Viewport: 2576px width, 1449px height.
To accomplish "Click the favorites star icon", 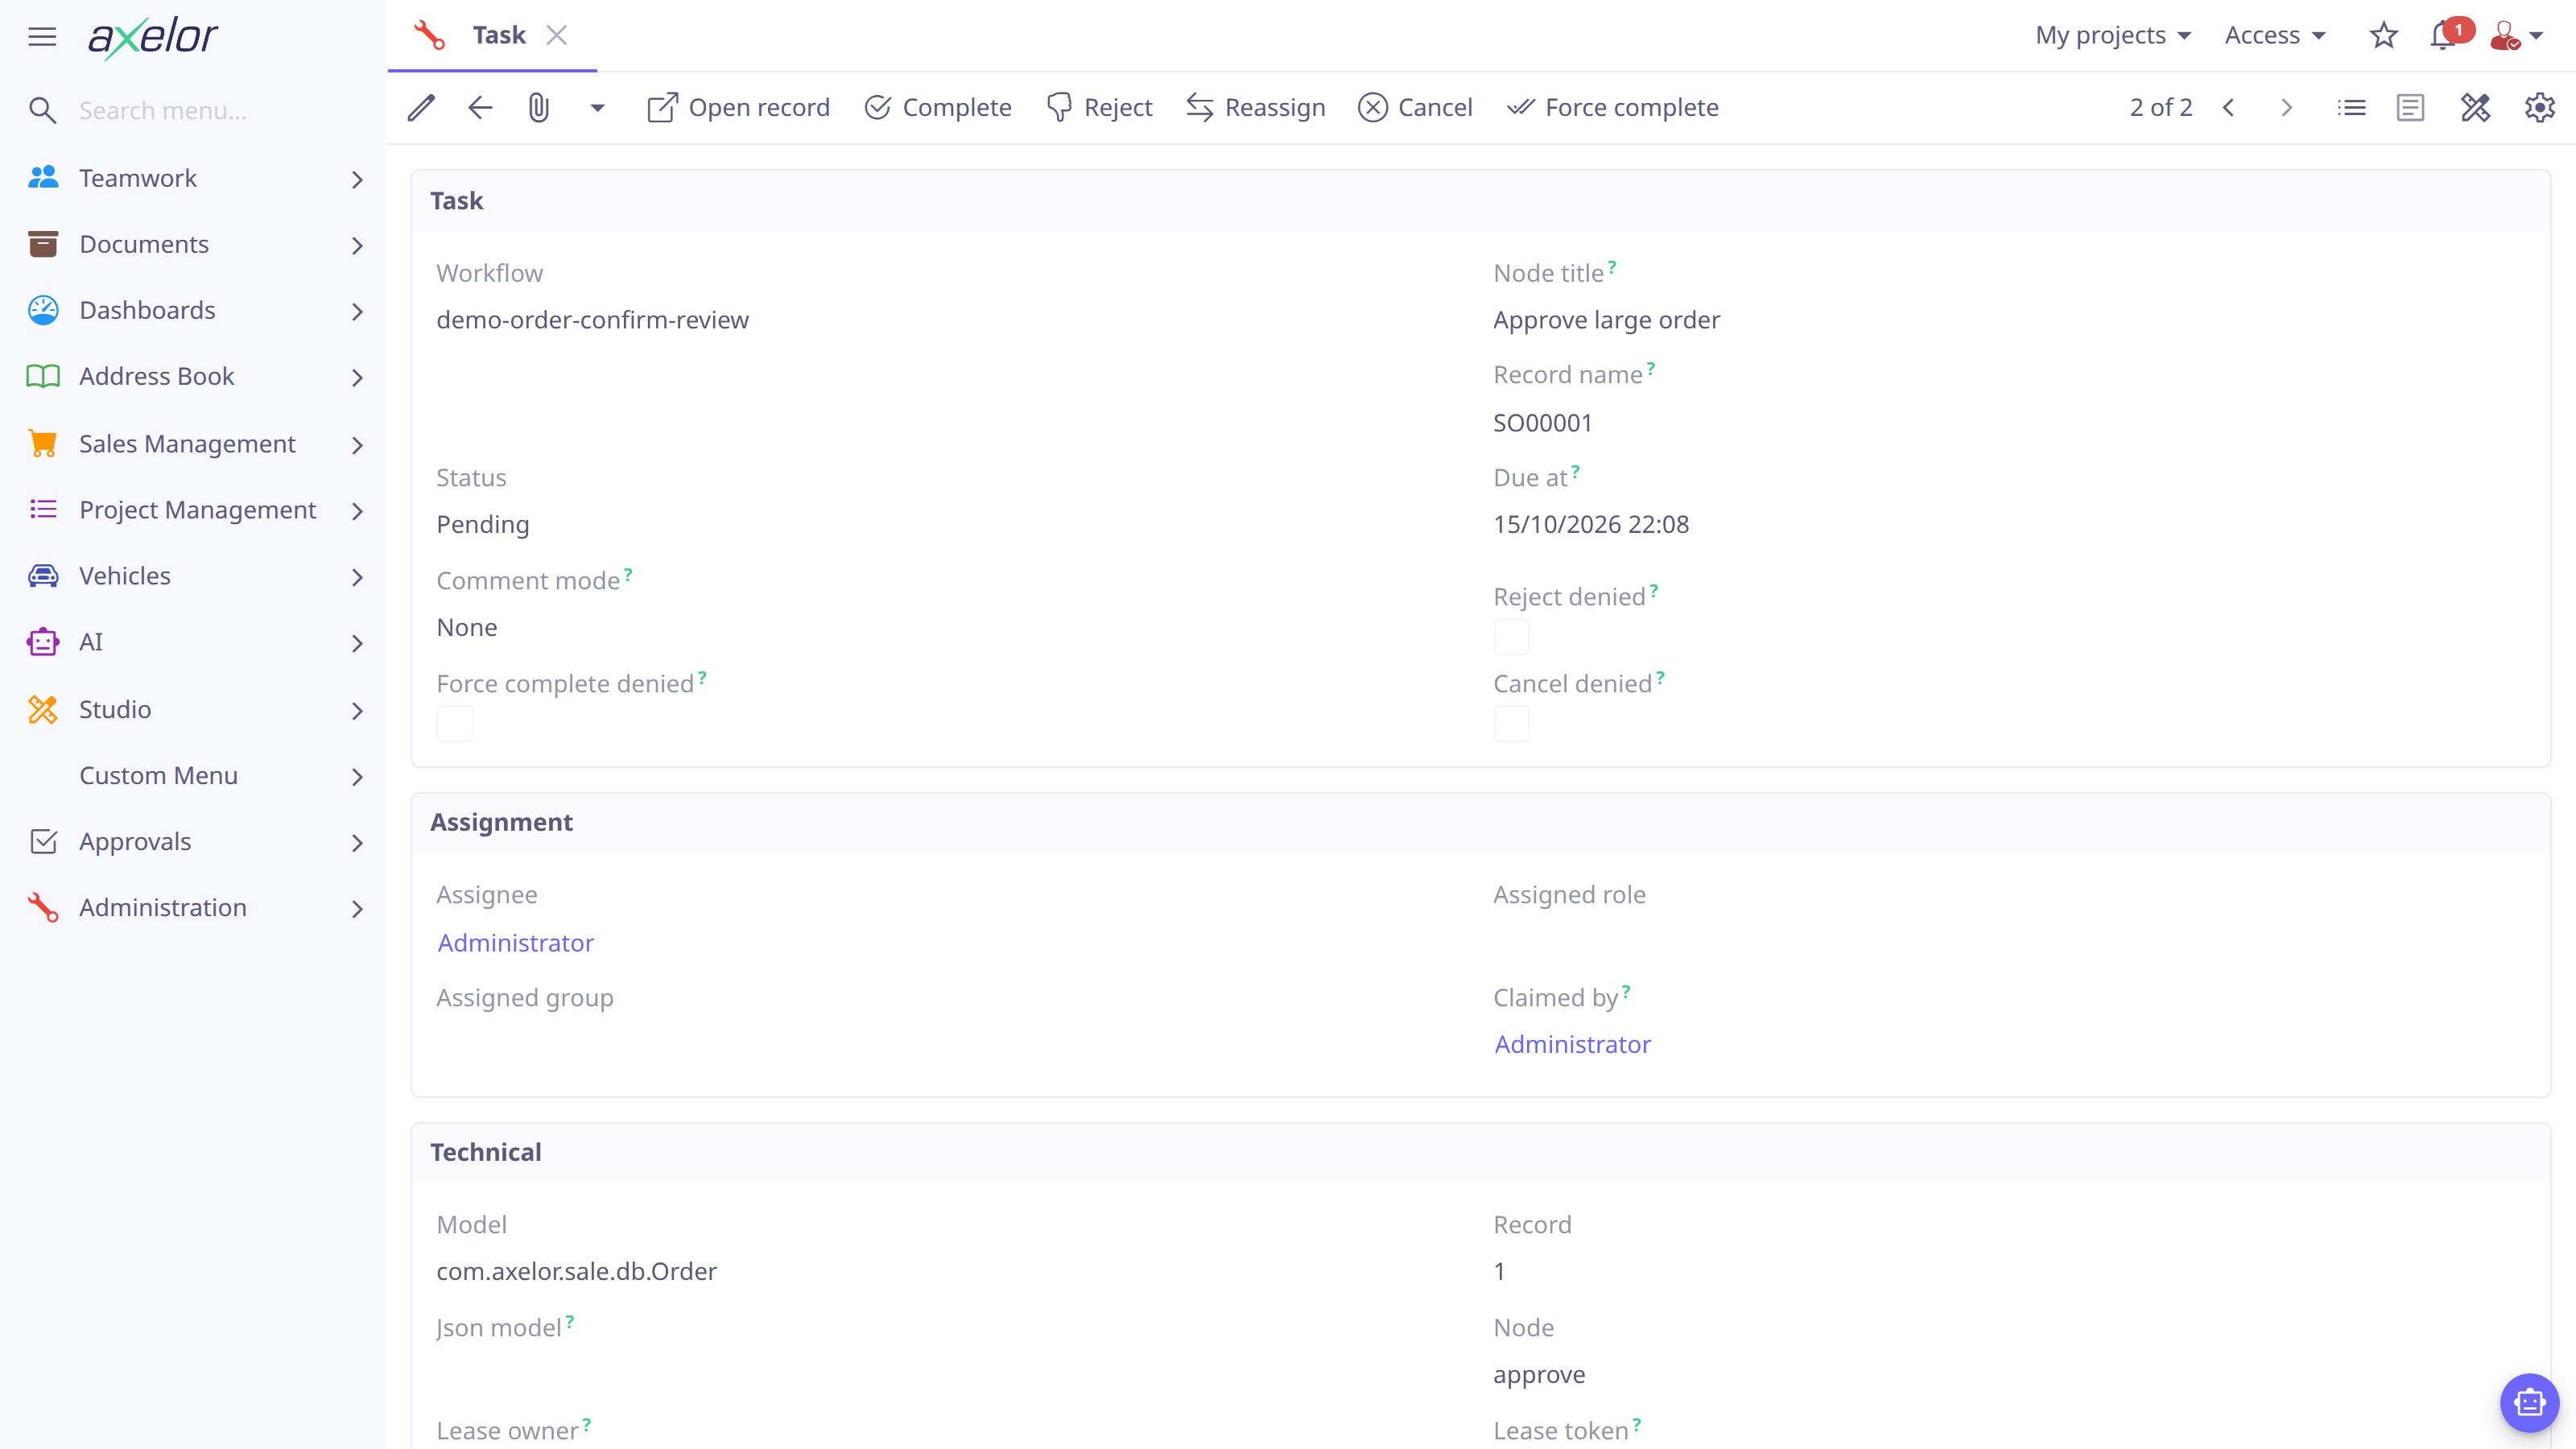I will click(x=2384, y=35).
